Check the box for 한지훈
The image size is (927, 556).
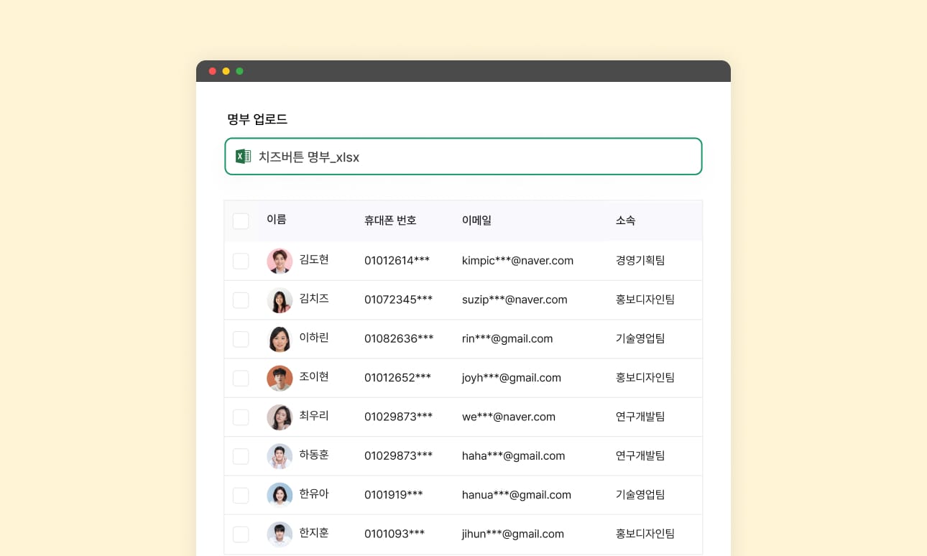pos(241,534)
